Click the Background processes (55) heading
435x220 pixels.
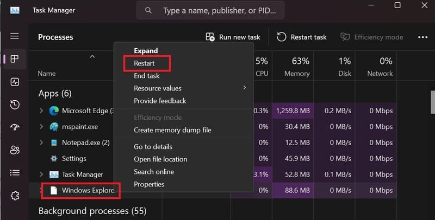click(x=92, y=211)
